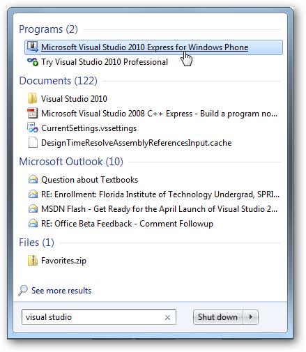306x352 pixels.
Task: Click envelope icon for Question about Textbooks
Action: (33, 180)
